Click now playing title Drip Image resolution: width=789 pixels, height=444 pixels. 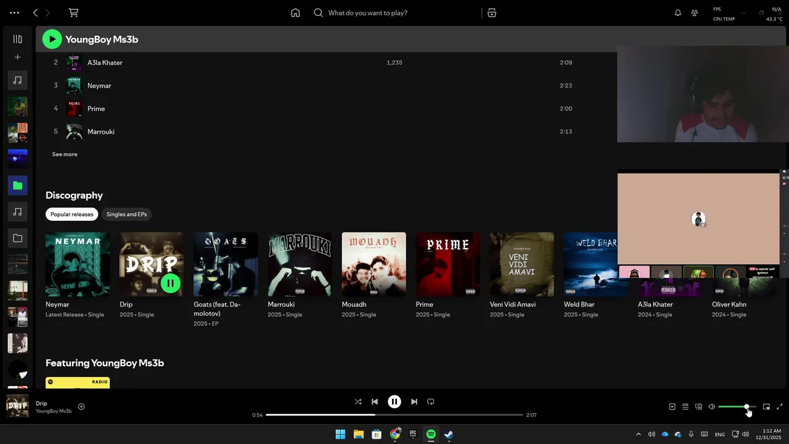(x=41, y=403)
